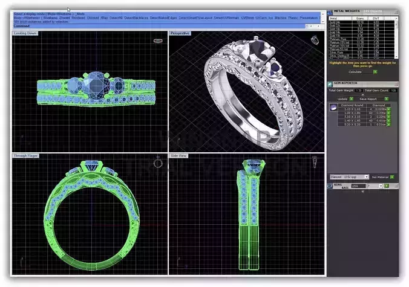Click the Command input line
This screenshot has width=409, height=287.
(x=159, y=26)
